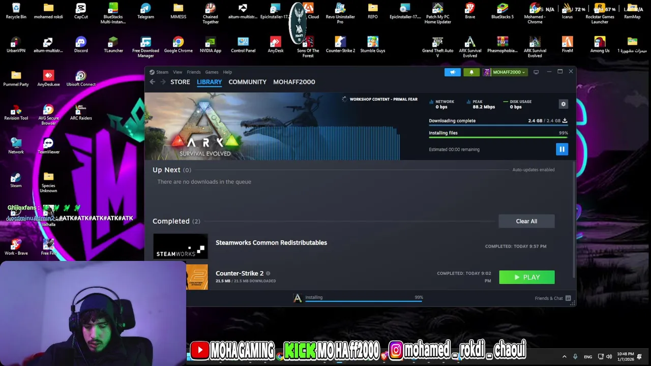Toggle Steam Big Picture mode icon

[x=536, y=72]
